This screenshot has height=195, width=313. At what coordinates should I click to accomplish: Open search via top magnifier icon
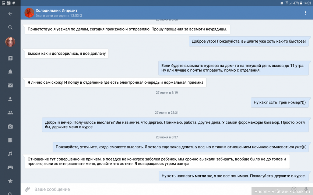[x=10, y=27]
